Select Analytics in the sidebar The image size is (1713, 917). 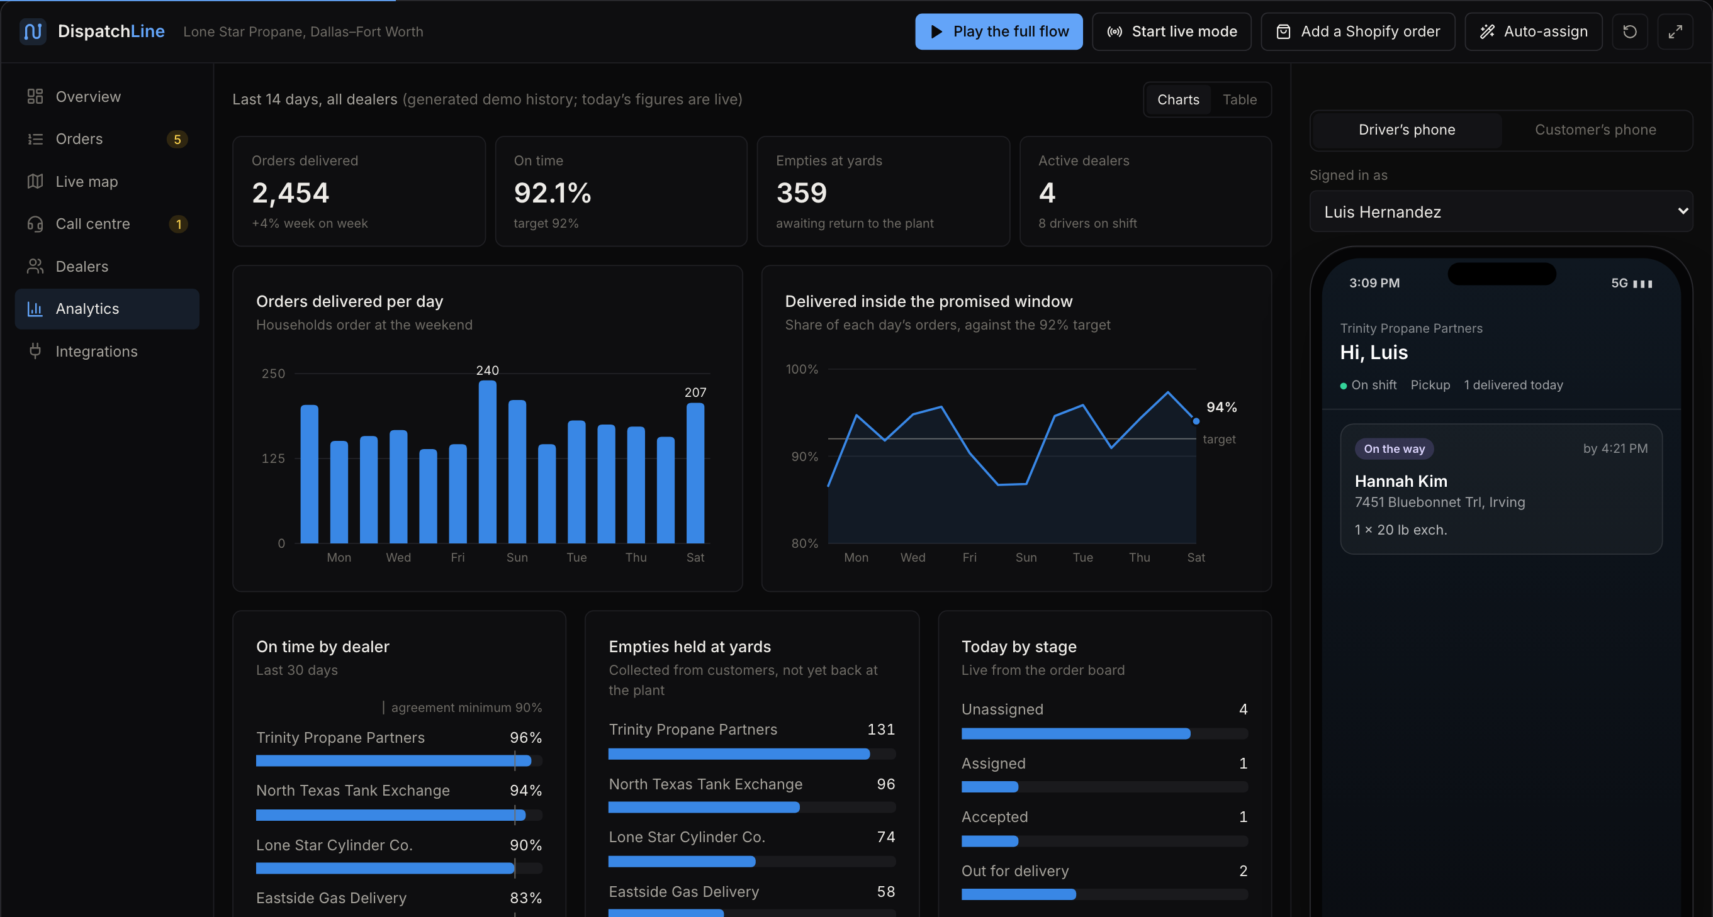(x=107, y=309)
